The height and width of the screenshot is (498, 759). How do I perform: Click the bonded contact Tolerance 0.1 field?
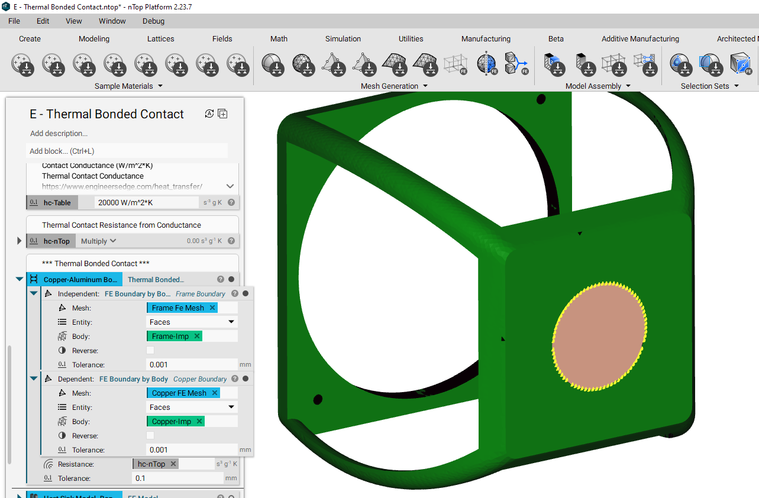pyautogui.click(x=177, y=478)
